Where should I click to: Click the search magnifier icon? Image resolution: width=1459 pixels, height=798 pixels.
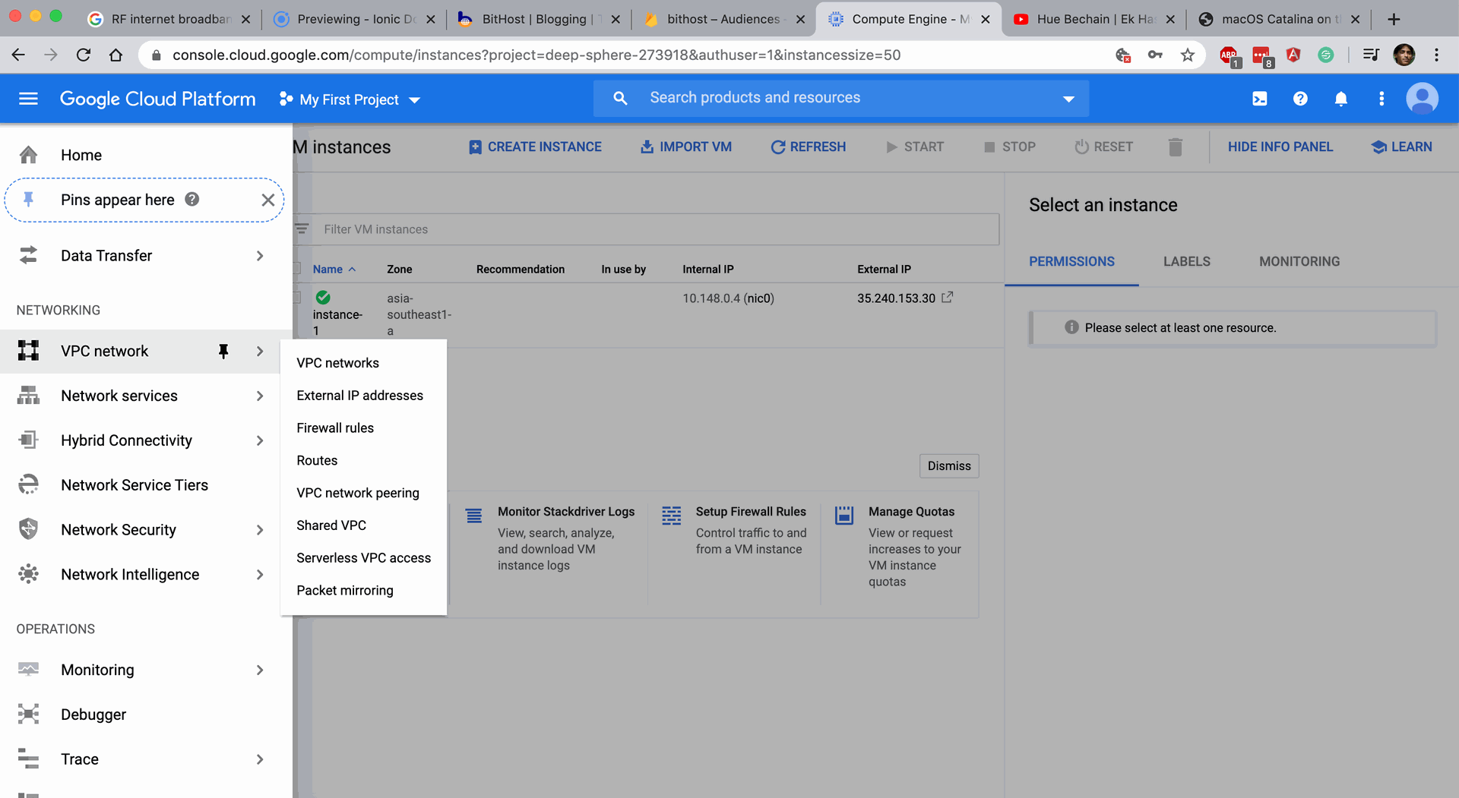(x=620, y=98)
